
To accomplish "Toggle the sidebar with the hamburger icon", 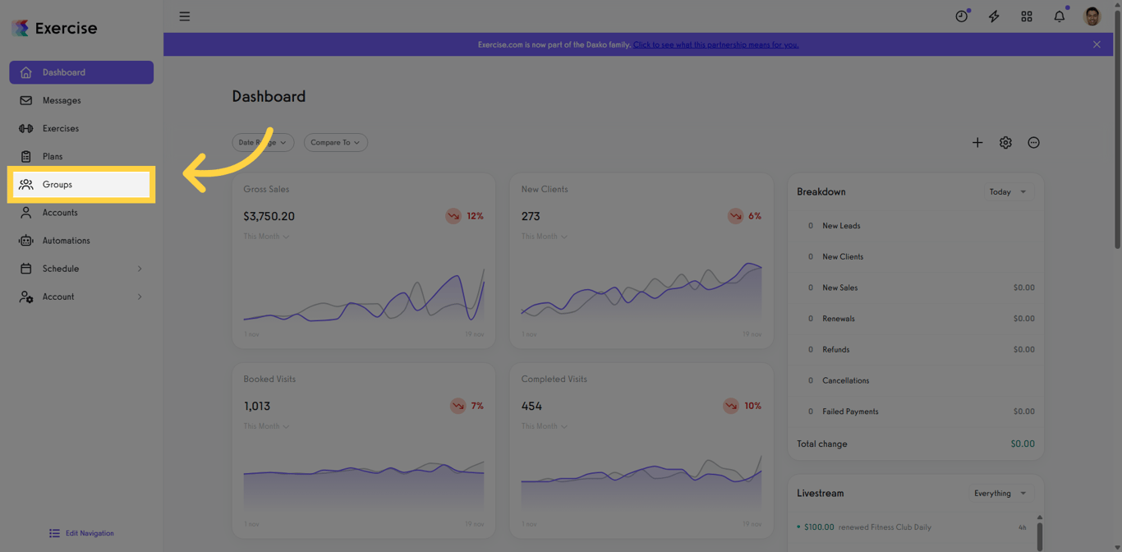I will point(184,16).
